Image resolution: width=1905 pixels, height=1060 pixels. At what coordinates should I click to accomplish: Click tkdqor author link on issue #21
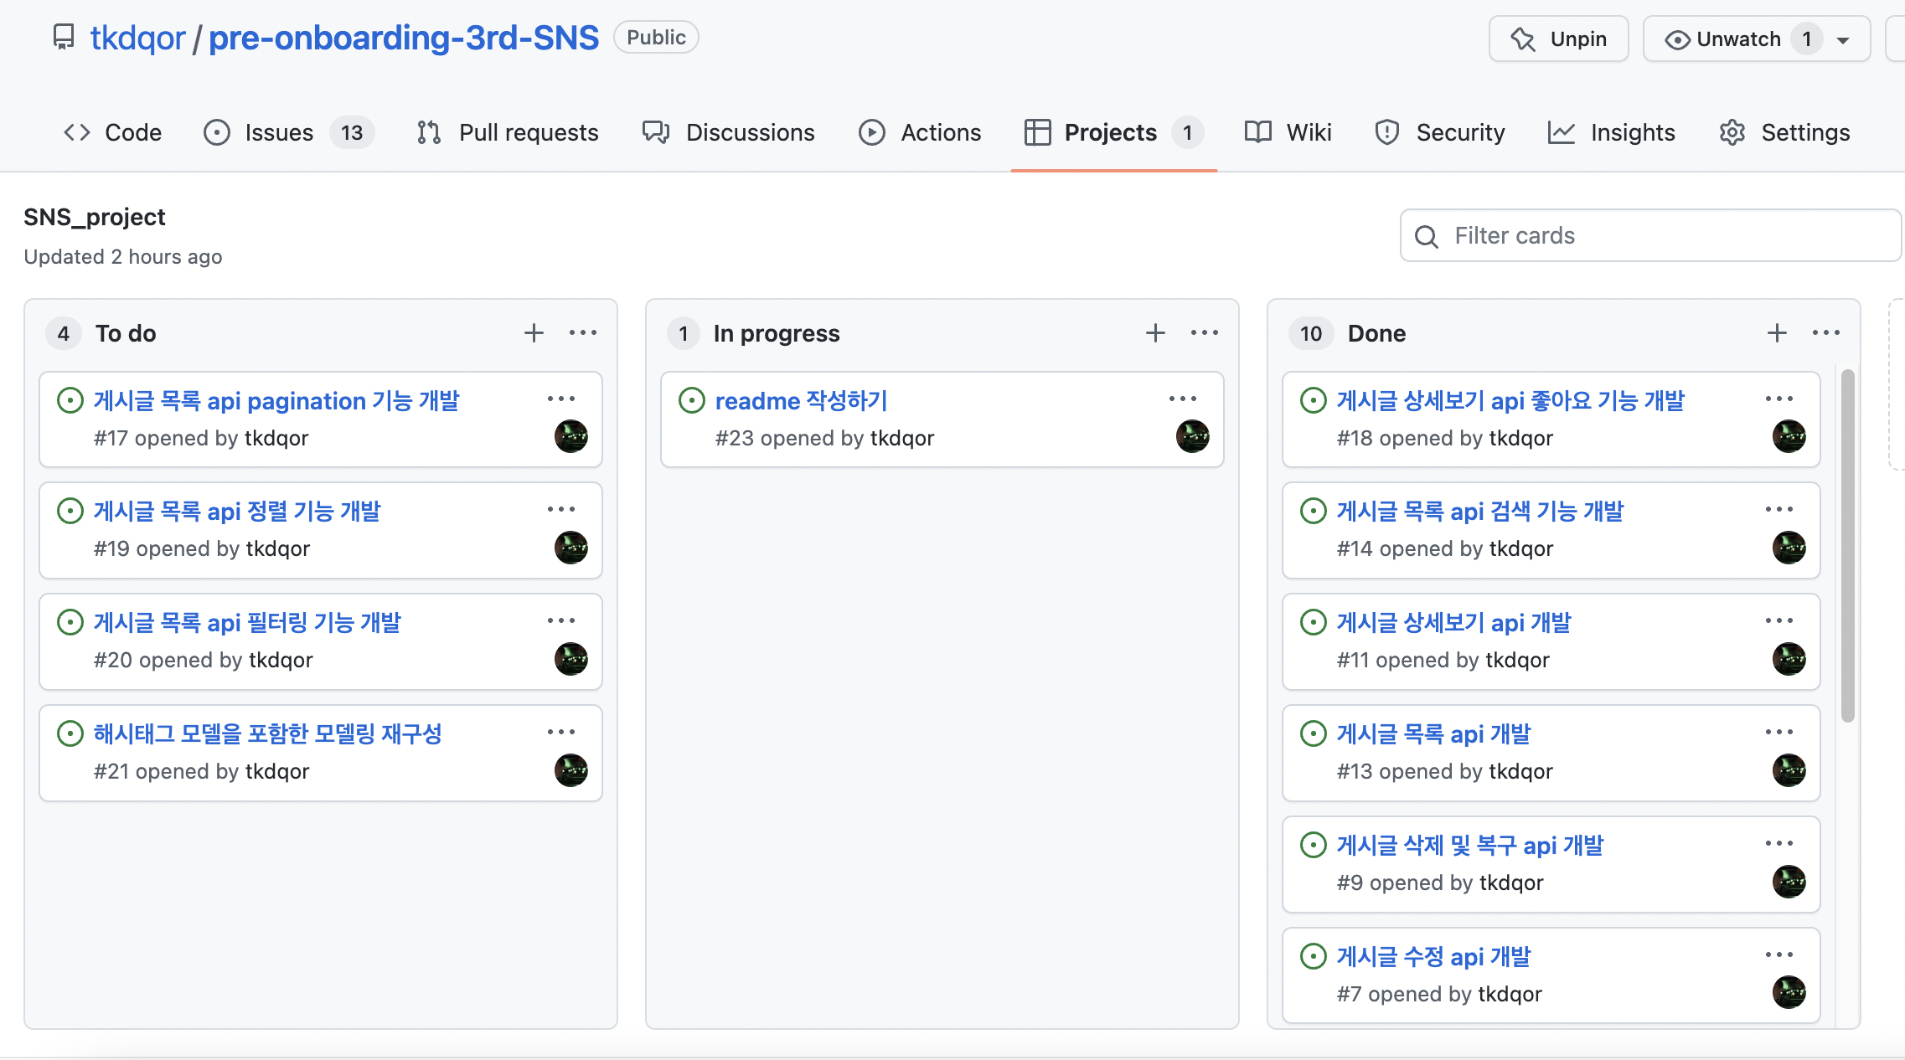(277, 771)
